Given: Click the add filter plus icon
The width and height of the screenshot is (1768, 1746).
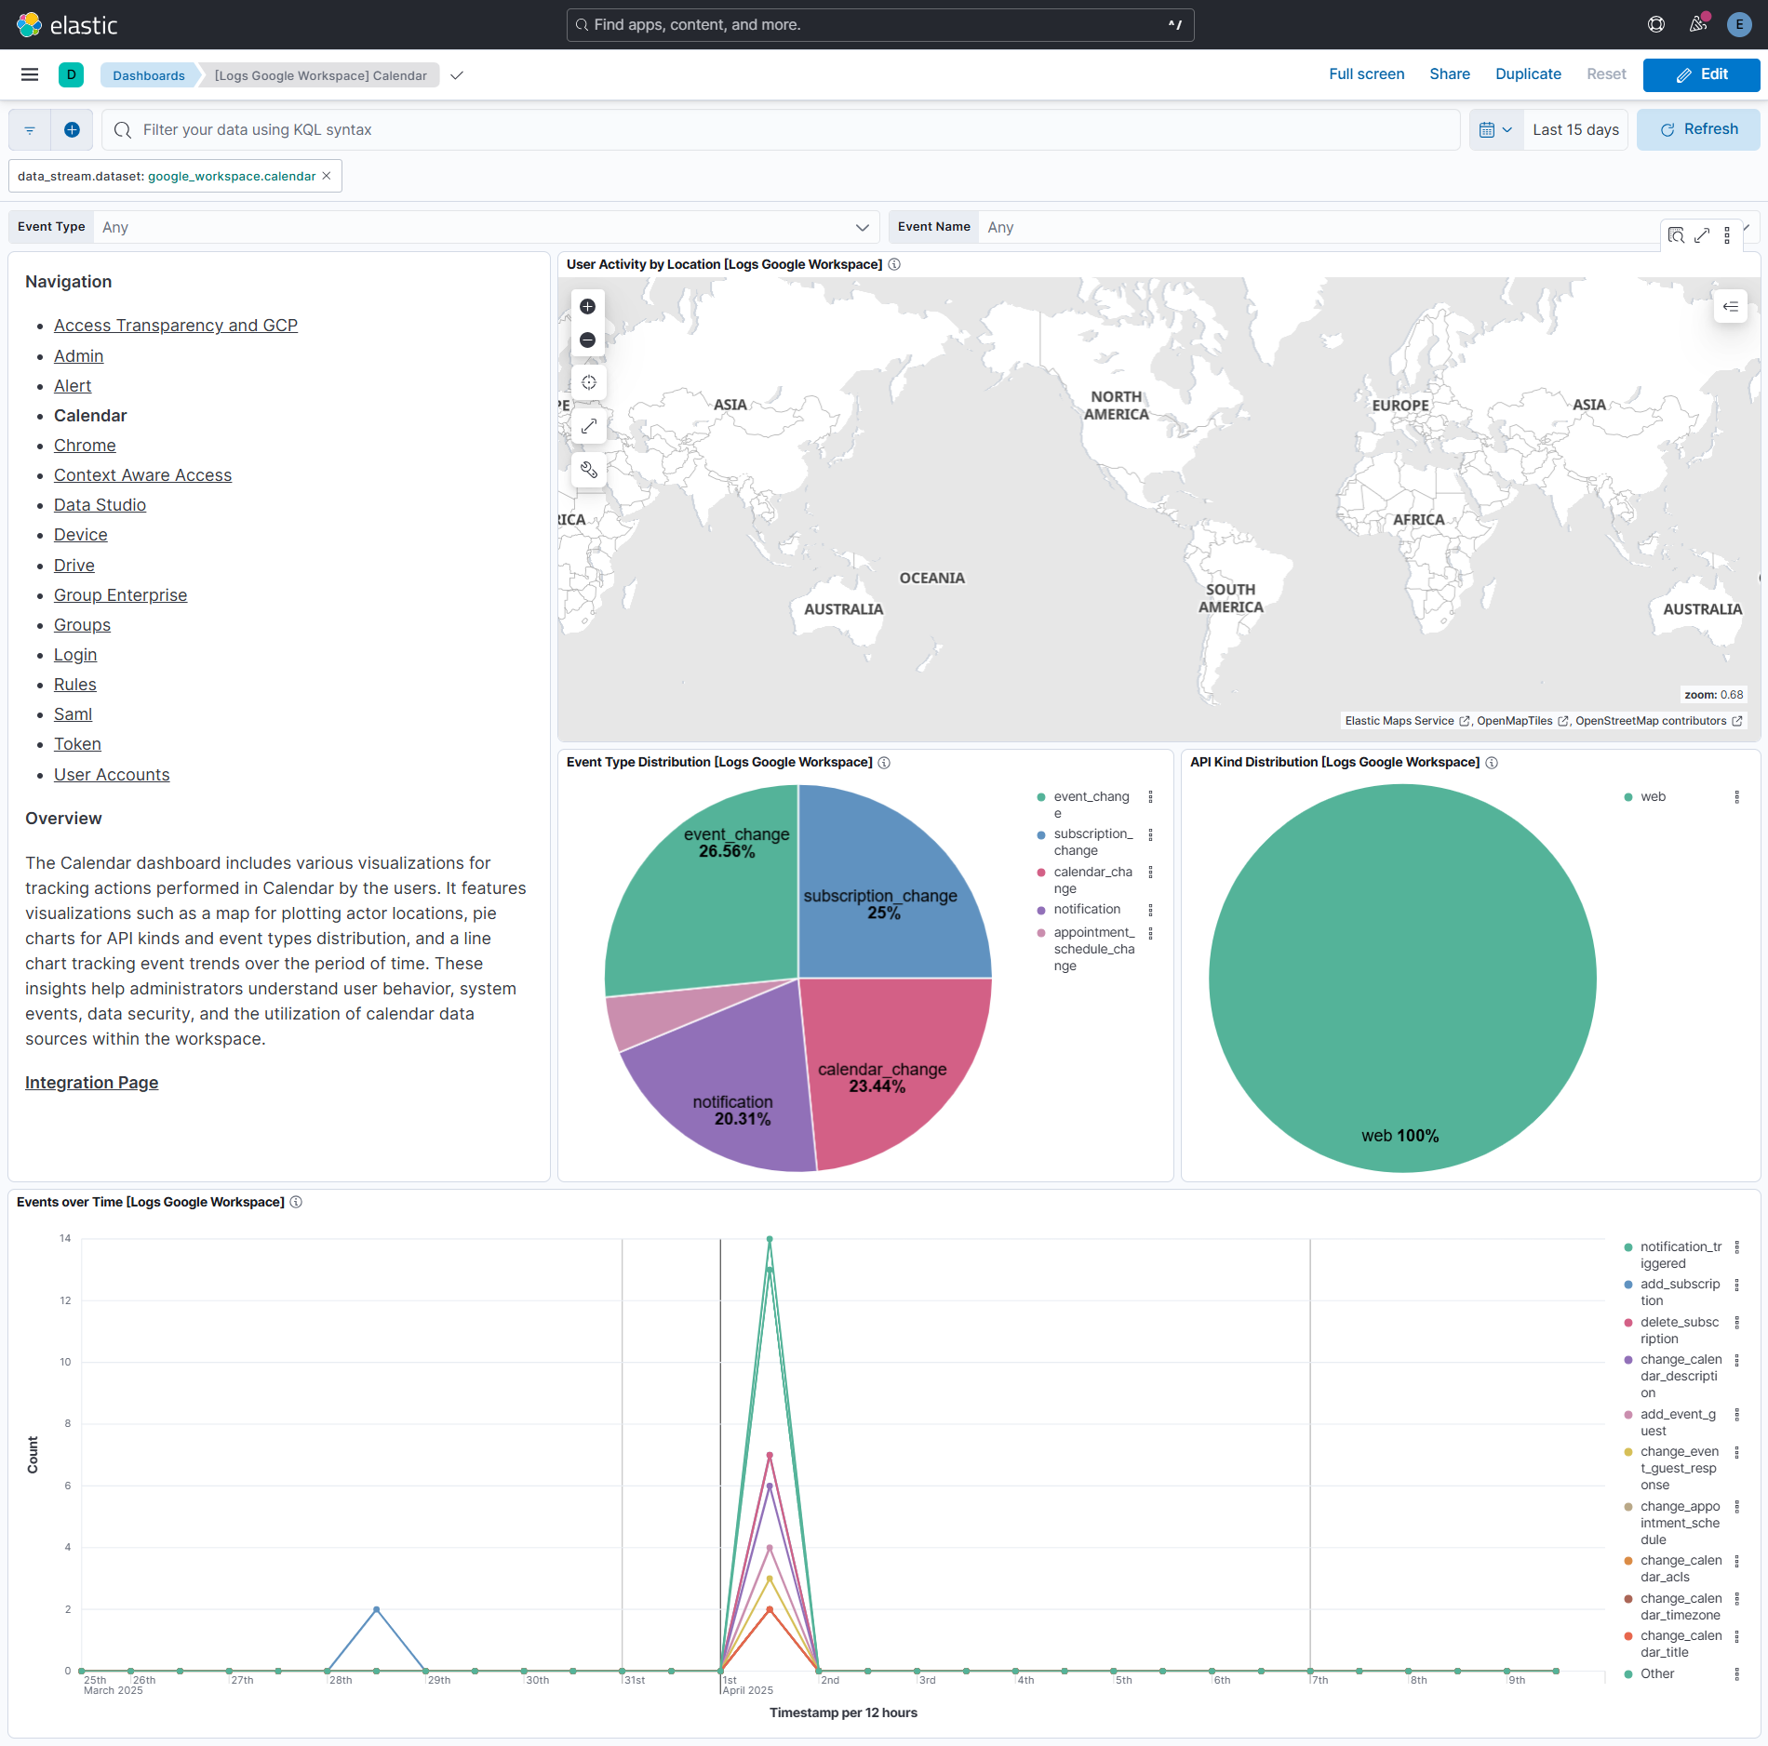Looking at the screenshot, I should (72, 130).
